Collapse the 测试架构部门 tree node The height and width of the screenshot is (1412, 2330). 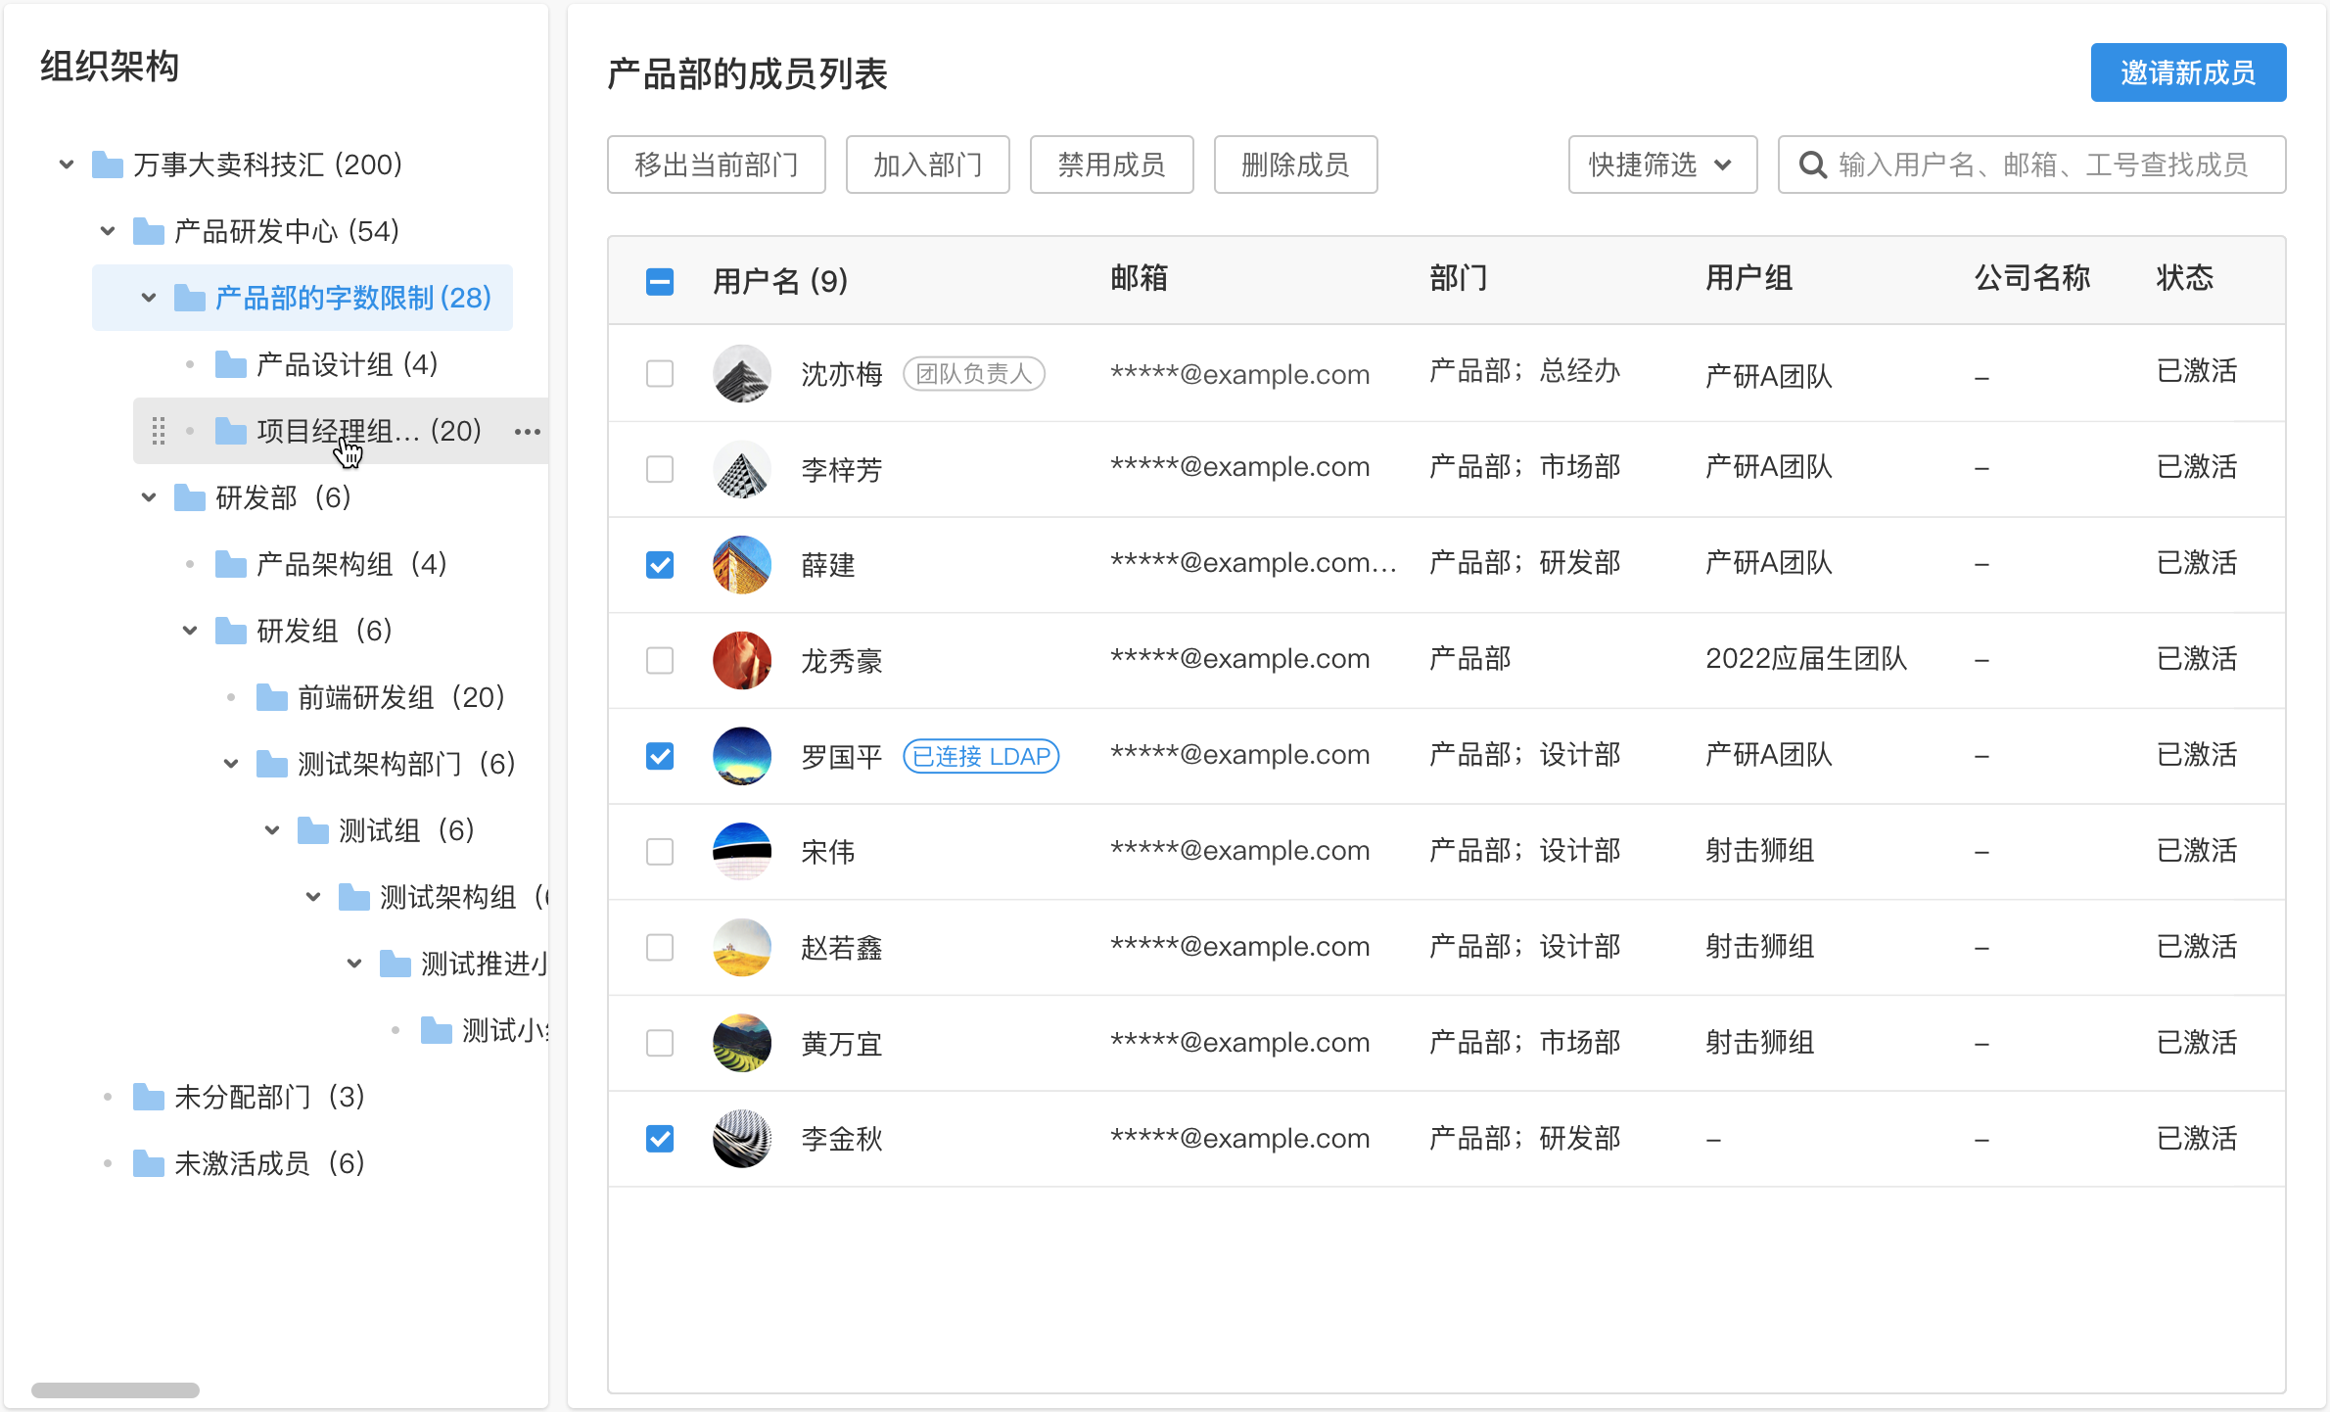coord(230,763)
